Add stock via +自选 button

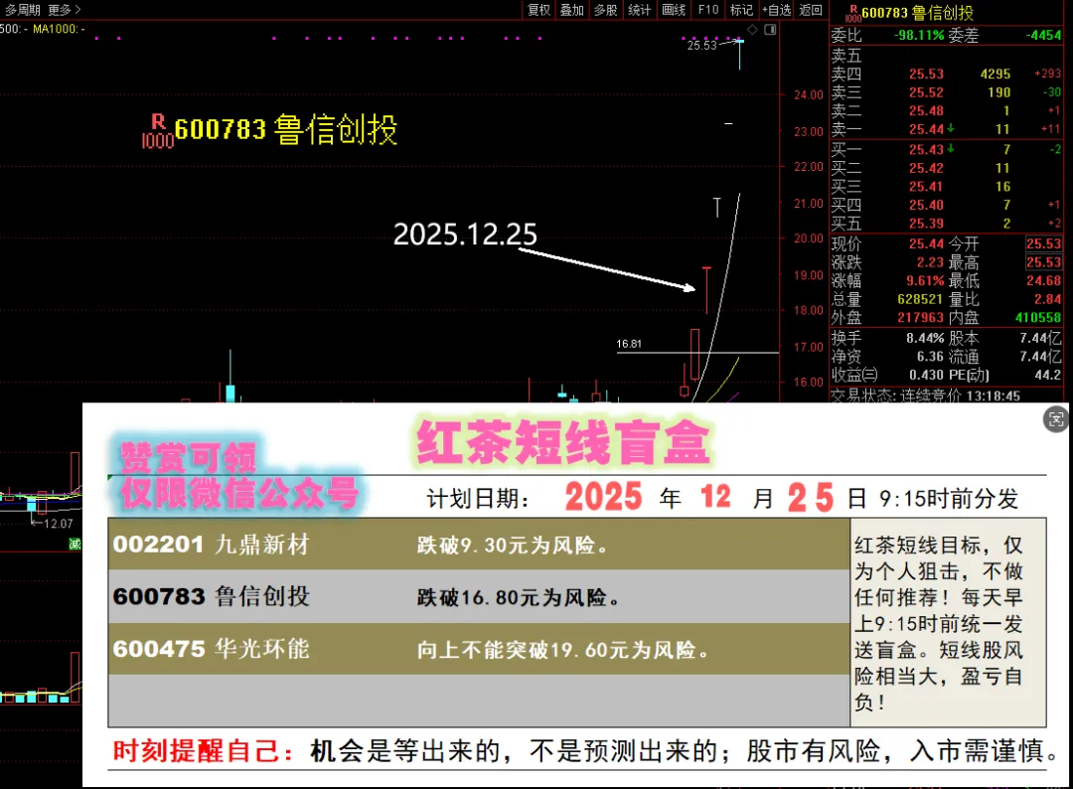(x=777, y=10)
